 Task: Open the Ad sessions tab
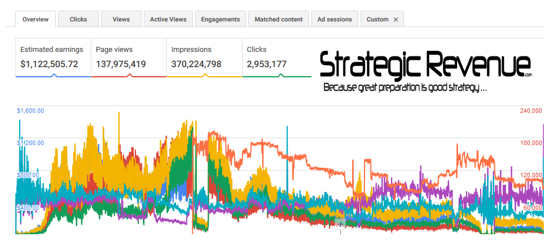(335, 19)
